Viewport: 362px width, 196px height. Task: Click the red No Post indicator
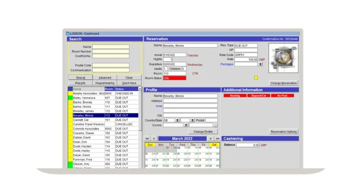(x=283, y=95)
